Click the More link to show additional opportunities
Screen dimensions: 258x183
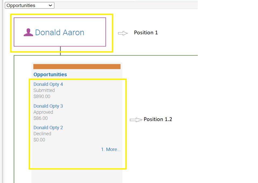pyautogui.click(x=111, y=149)
